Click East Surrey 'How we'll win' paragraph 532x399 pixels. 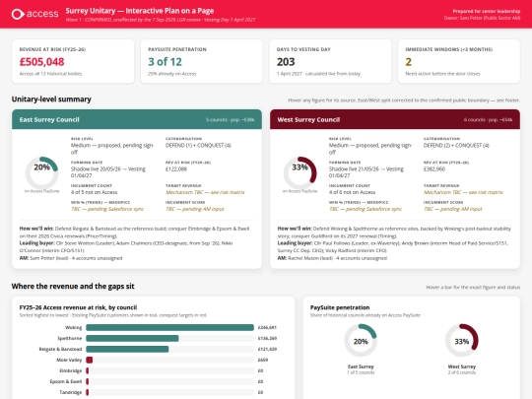135,233
